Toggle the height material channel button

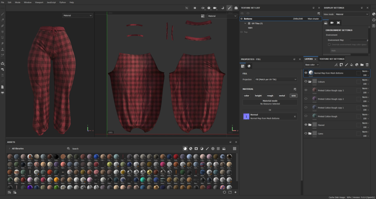click(x=258, y=96)
